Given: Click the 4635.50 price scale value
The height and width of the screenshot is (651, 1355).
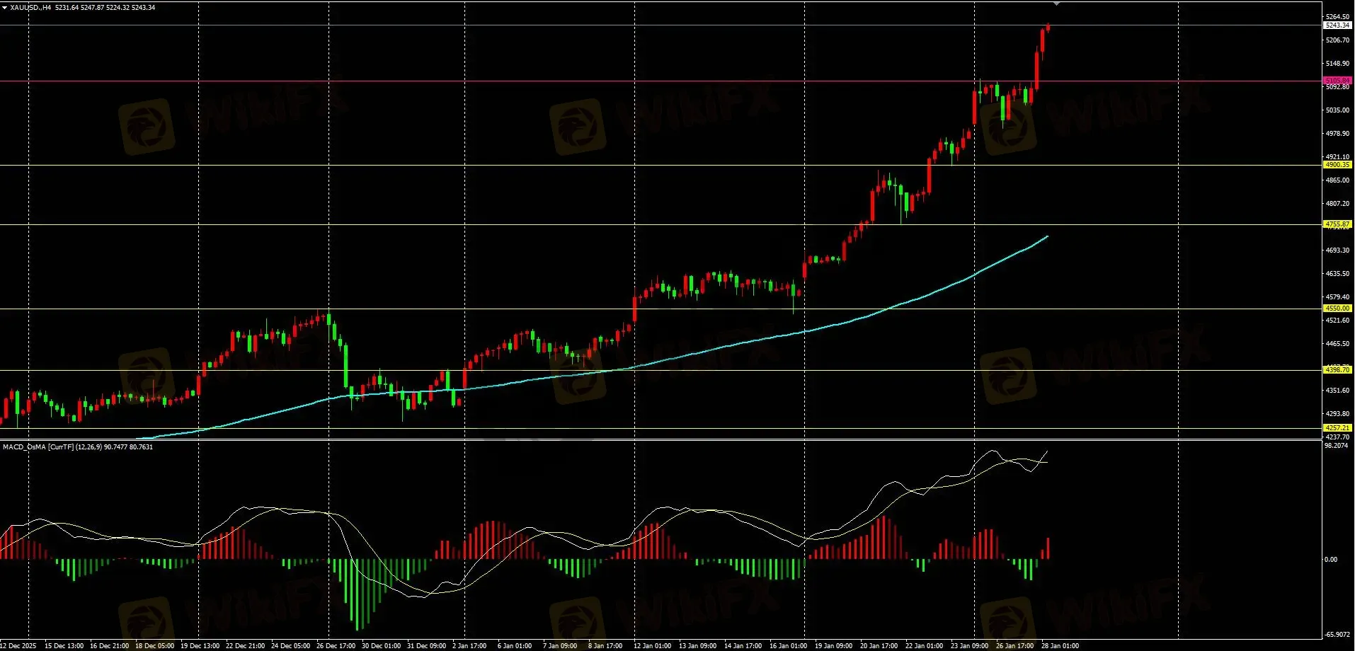Looking at the screenshot, I should pyautogui.click(x=1337, y=274).
